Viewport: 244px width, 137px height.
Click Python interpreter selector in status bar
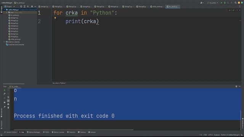point(230,135)
